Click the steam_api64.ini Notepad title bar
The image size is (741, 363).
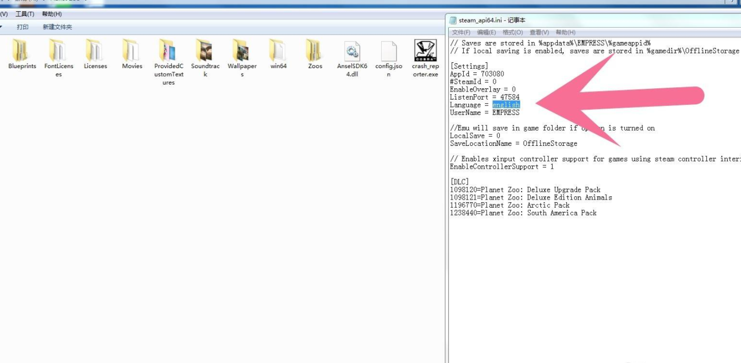point(594,20)
